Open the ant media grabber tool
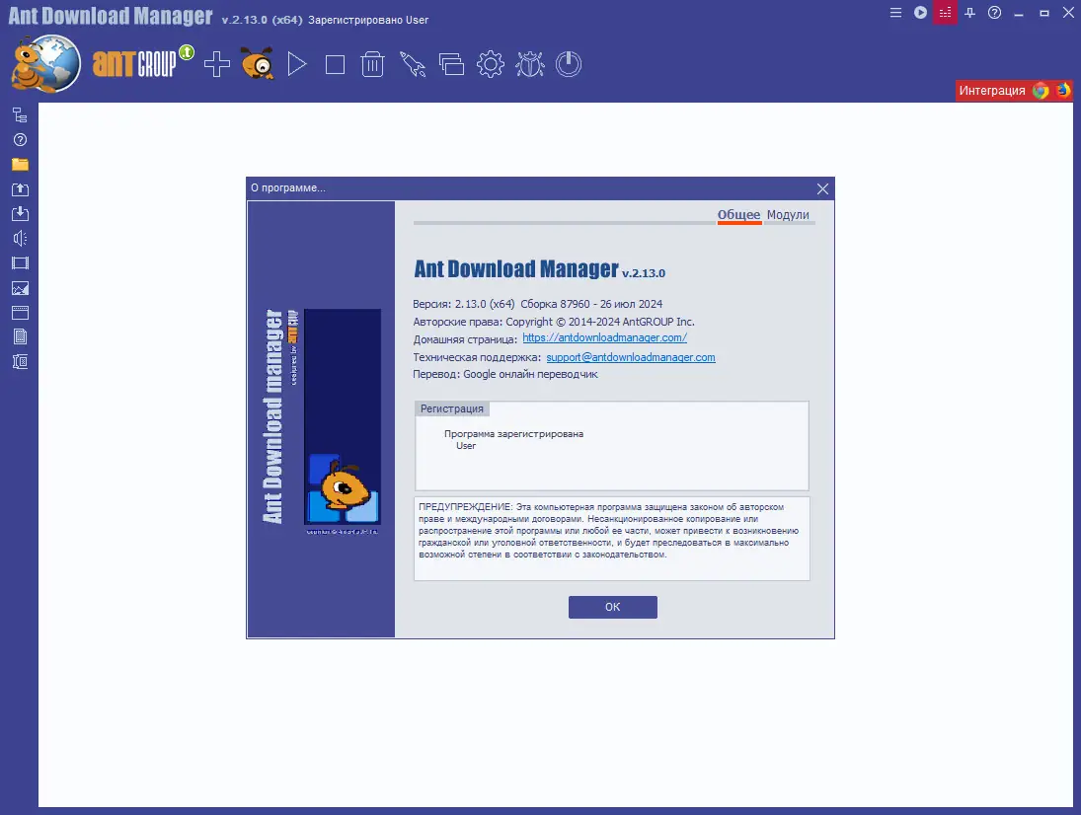 point(257,63)
